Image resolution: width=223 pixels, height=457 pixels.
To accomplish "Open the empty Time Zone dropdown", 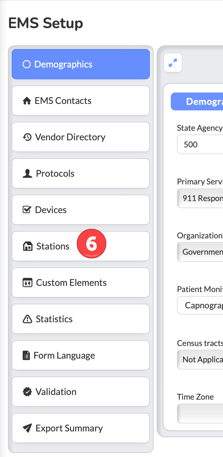I will coord(200,414).
